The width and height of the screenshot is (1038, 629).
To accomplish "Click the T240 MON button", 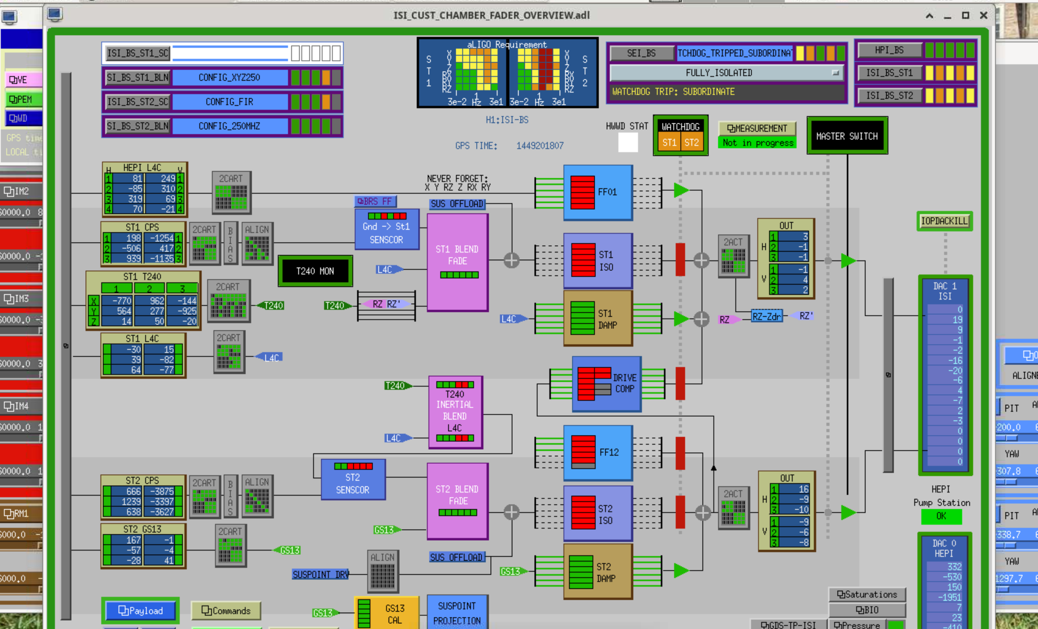I will (315, 271).
